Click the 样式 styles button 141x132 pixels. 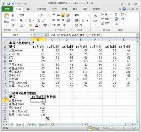click(x=95, y=19)
